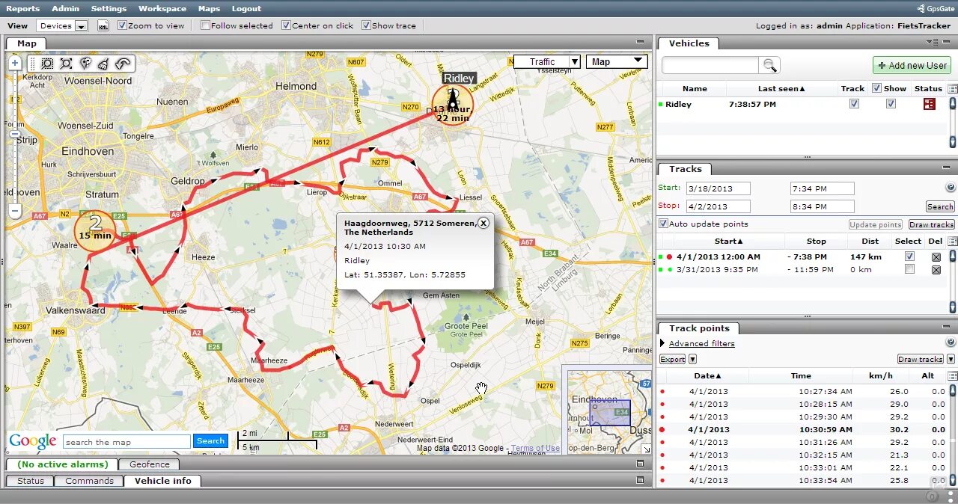
Task: Select the zoom-to-fit map tool
Action: 67,64
